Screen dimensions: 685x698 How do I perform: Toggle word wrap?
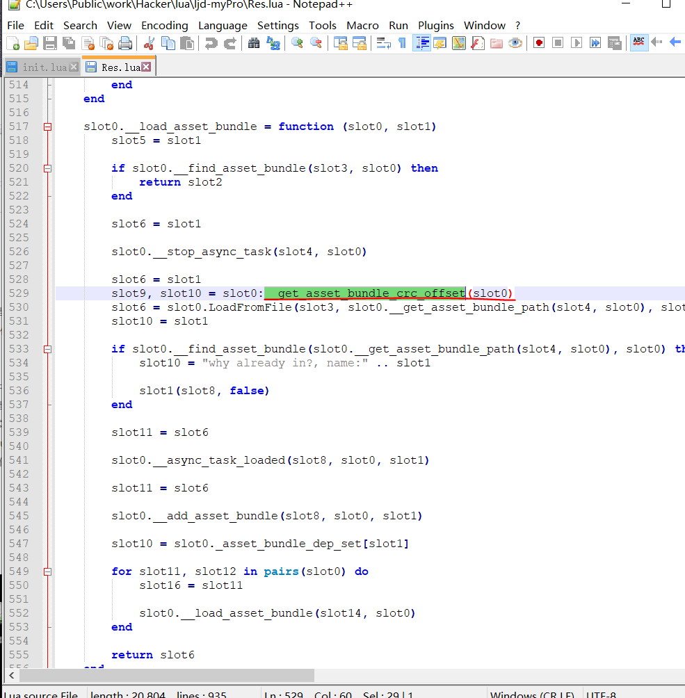coord(383,43)
